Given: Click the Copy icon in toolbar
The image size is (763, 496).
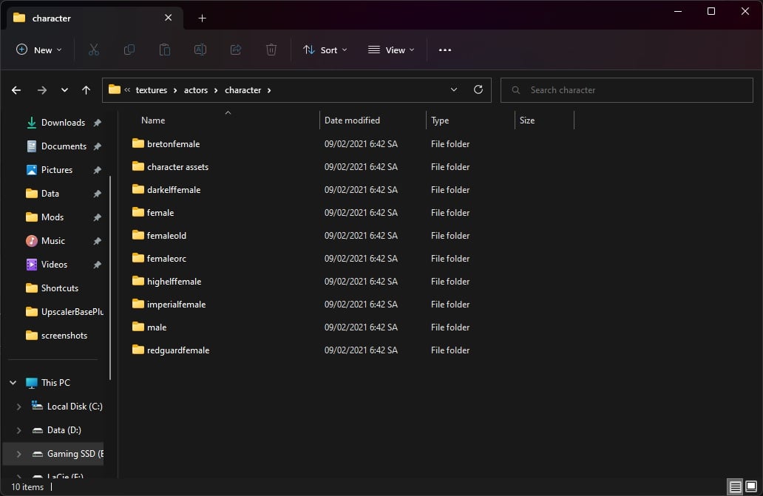Looking at the screenshot, I should 129,50.
